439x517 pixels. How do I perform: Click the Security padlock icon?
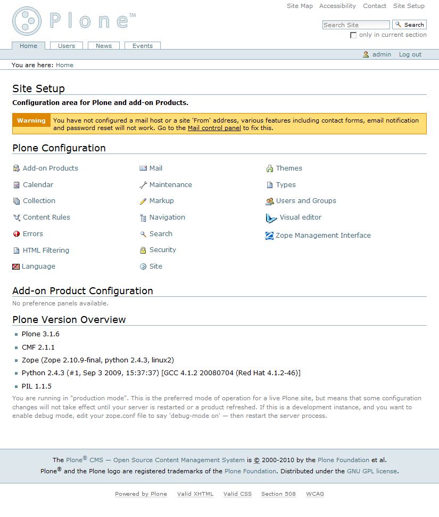[x=143, y=251]
